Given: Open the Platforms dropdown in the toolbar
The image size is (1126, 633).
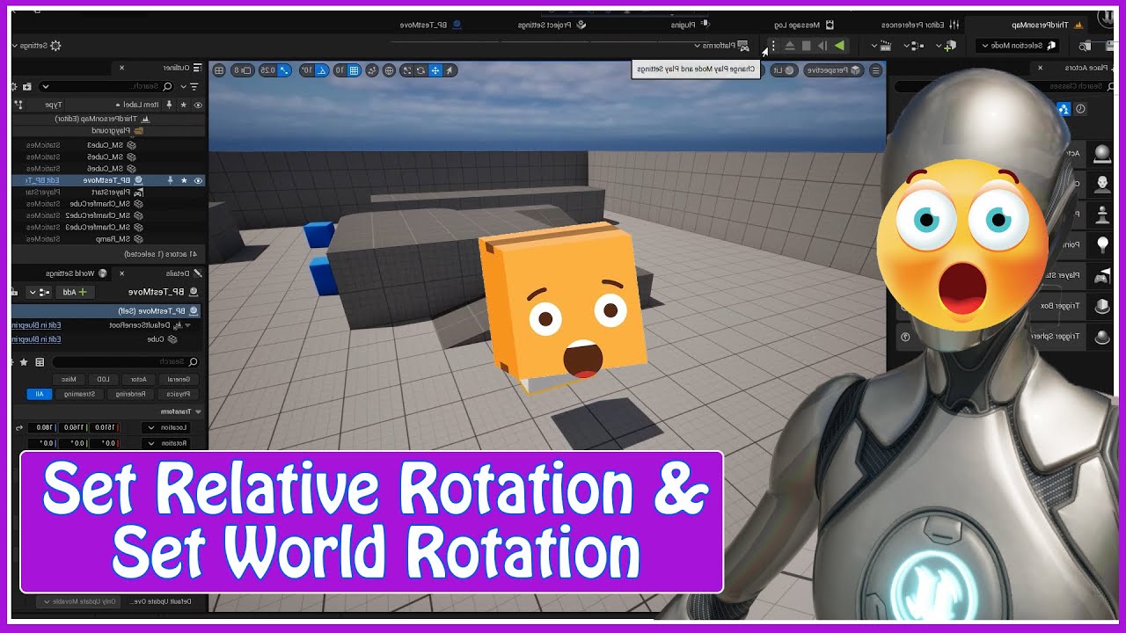Looking at the screenshot, I should (721, 45).
